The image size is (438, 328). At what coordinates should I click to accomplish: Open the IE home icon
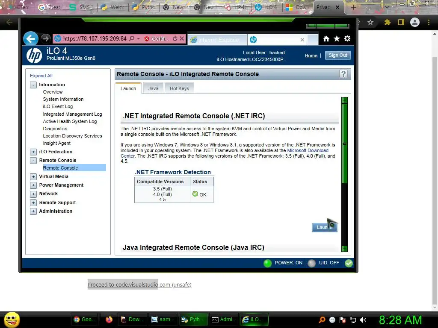[x=326, y=39]
